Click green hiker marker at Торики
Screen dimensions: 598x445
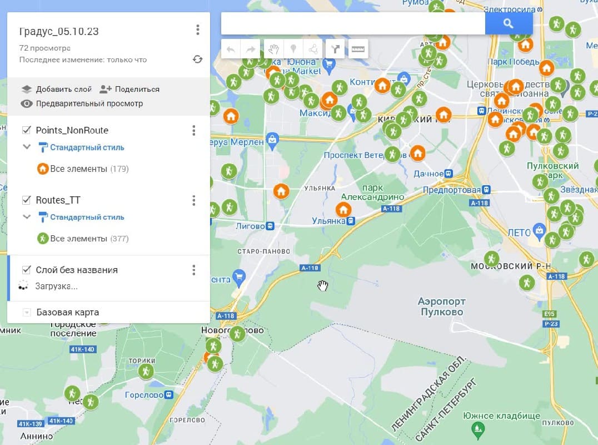[146, 371]
